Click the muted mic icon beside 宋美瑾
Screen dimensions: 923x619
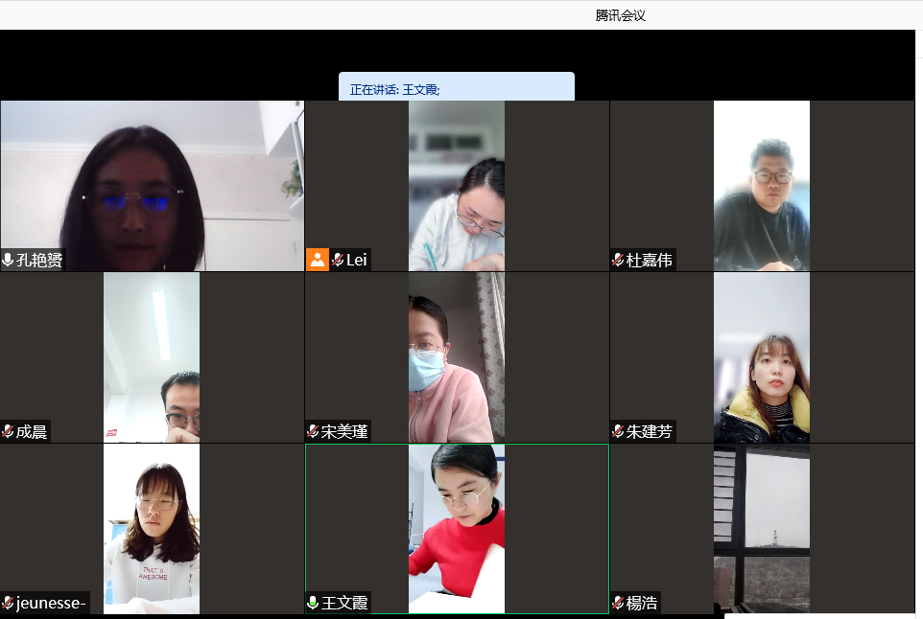coord(314,431)
